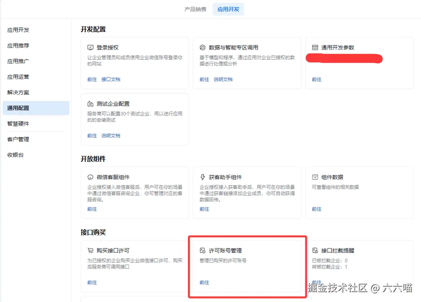Click the 许可账号管理 icon

pos(203,250)
